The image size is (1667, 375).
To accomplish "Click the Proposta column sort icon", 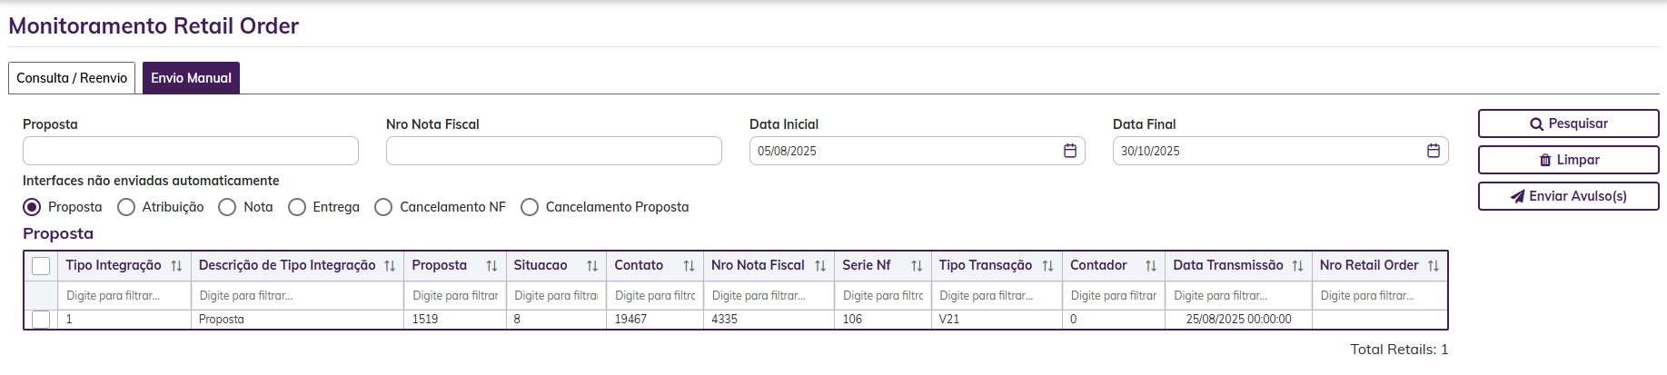I will click(491, 266).
